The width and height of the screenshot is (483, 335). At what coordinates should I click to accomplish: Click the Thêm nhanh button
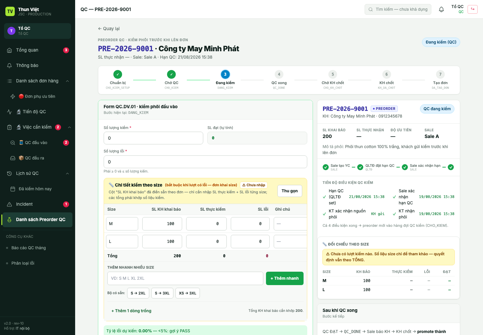pyautogui.click(x=285, y=278)
